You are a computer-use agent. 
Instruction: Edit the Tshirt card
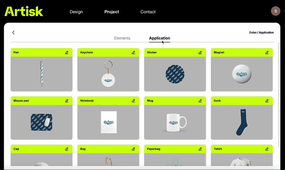click(x=267, y=149)
